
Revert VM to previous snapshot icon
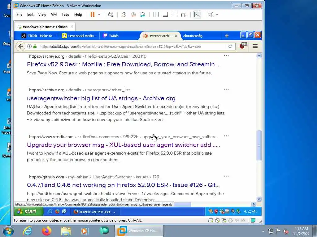(133, 15)
